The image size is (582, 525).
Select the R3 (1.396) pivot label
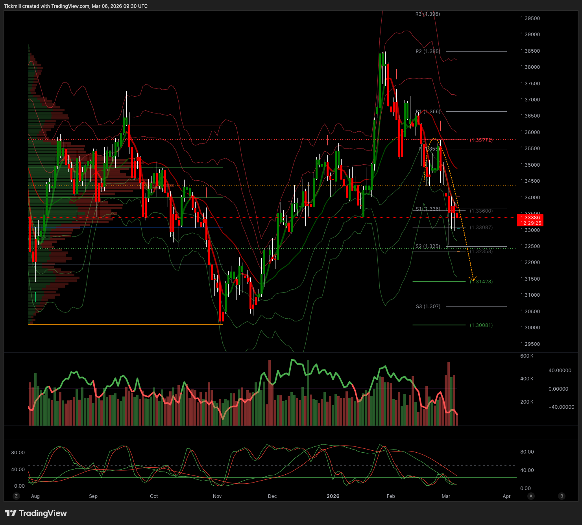pyautogui.click(x=427, y=14)
